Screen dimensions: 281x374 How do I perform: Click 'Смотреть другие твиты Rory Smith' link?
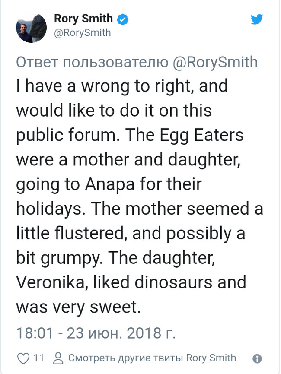152,358
